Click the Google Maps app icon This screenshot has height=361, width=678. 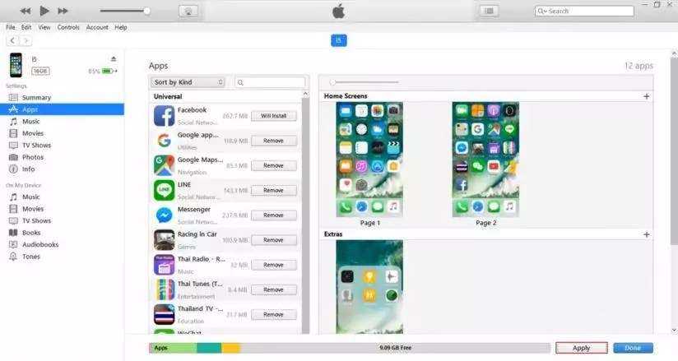tap(164, 165)
